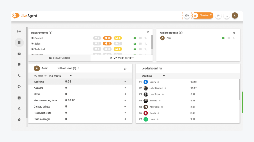
Task: Refresh Alex's stats panel
Action: point(125,69)
